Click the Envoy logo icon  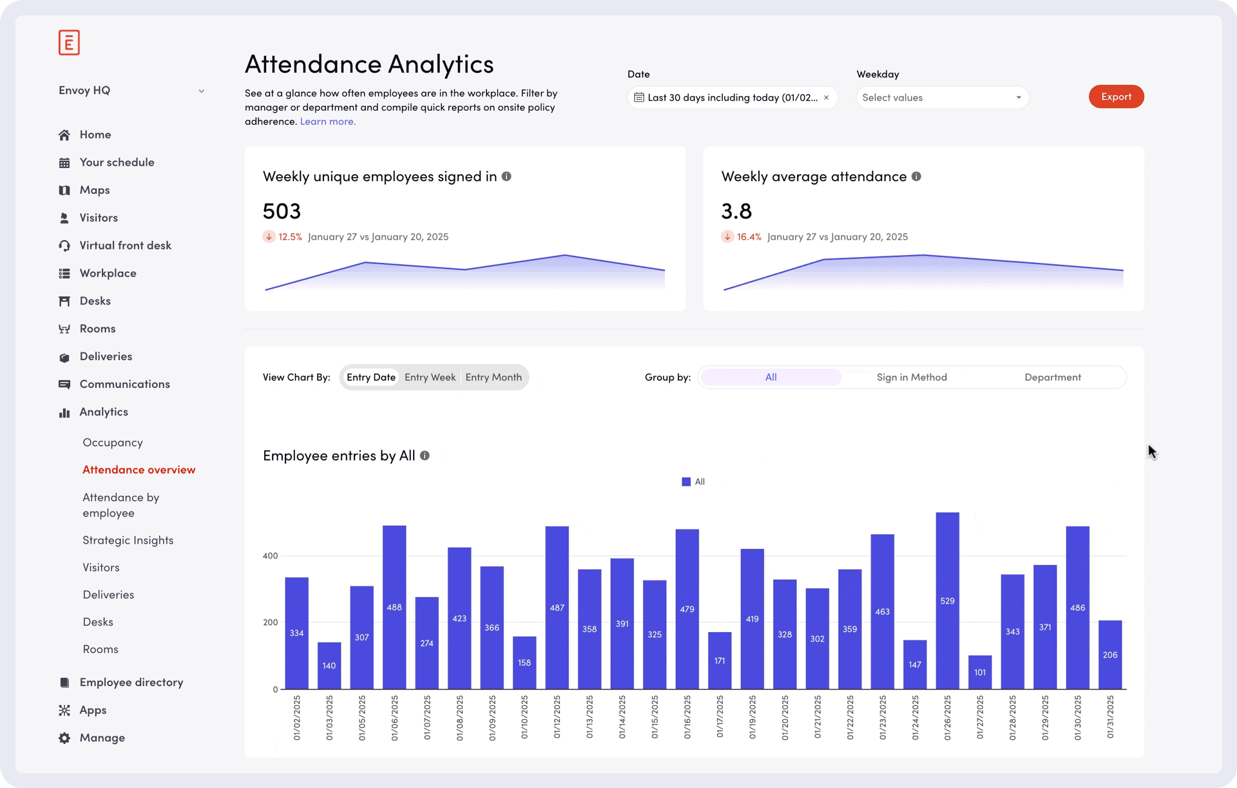(69, 43)
